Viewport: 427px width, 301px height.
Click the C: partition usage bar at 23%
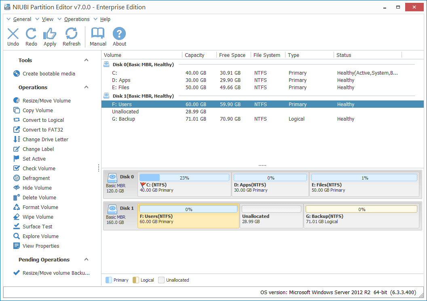coord(184,178)
